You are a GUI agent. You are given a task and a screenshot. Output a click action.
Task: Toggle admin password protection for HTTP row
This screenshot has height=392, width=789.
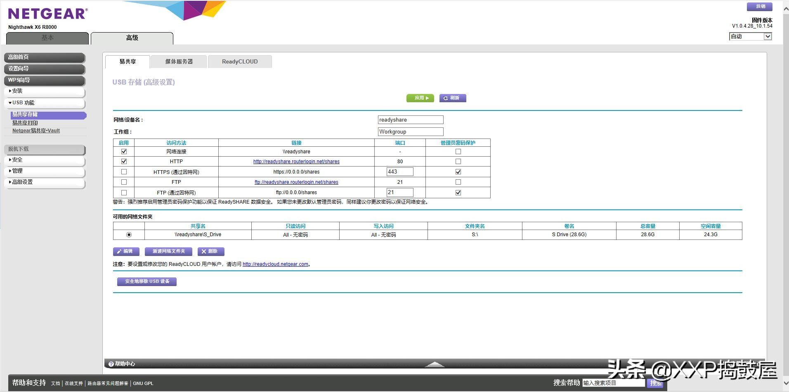458,162
